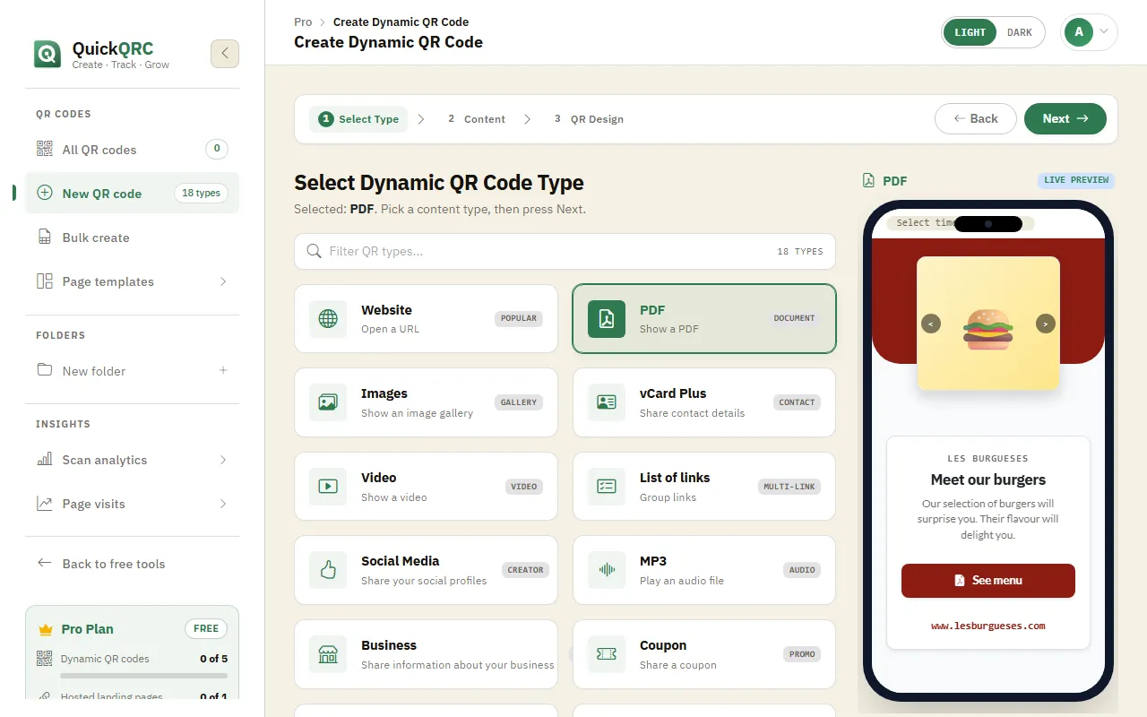Click the Dynamic QR codes usage bar
1147x717 pixels.
[144, 675]
